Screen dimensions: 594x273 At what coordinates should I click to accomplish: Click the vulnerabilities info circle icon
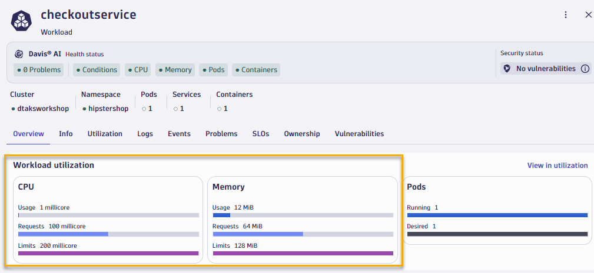click(x=585, y=69)
